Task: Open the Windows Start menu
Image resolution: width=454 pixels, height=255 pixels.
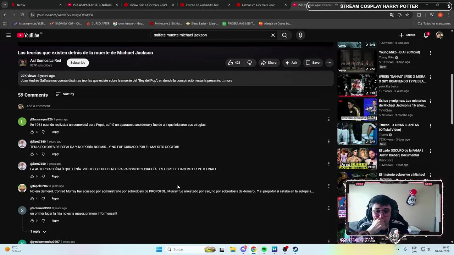Action: pos(159,249)
